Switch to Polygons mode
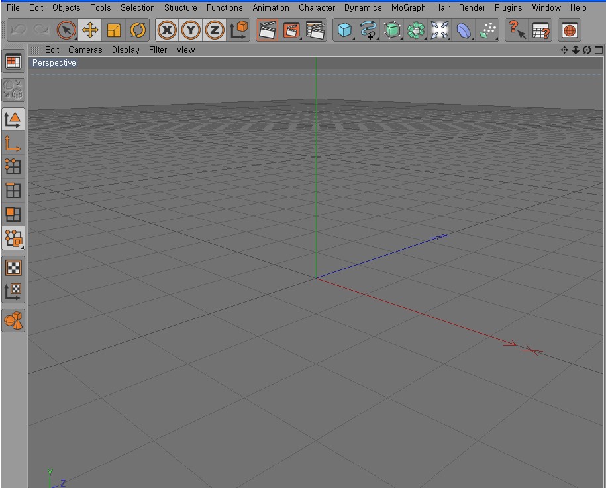This screenshot has height=488, width=606. point(13,215)
